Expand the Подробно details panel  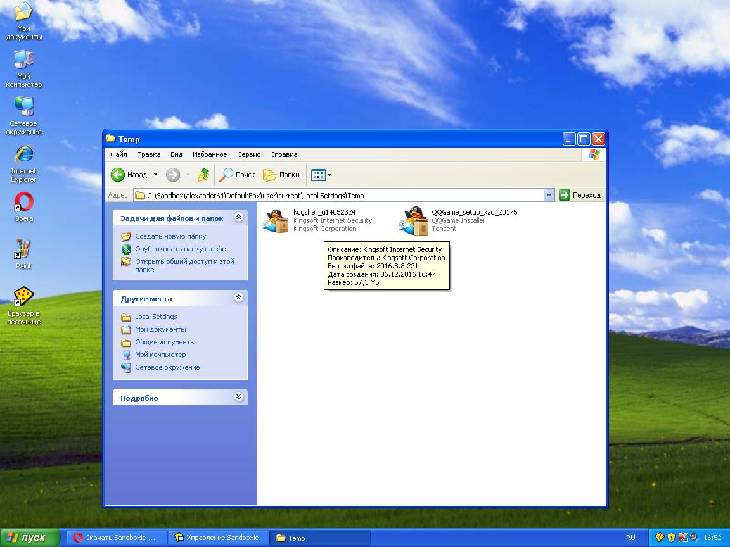[x=238, y=397]
